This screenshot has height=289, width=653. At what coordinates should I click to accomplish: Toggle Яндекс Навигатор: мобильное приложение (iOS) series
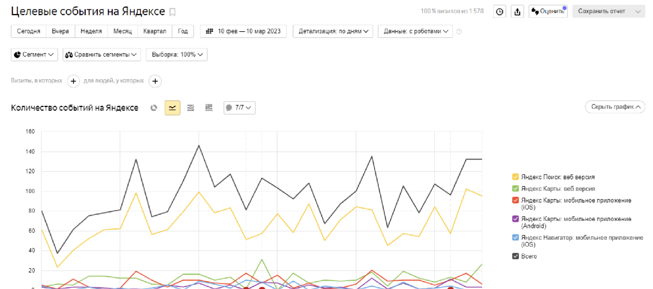(x=515, y=238)
